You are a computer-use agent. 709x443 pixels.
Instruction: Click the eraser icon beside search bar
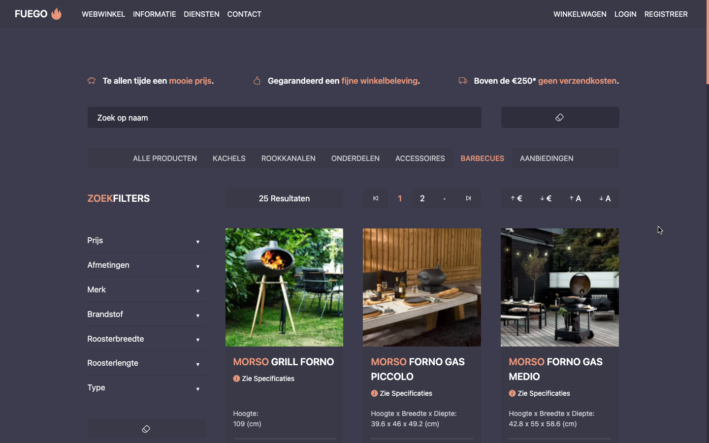pos(560,118)
